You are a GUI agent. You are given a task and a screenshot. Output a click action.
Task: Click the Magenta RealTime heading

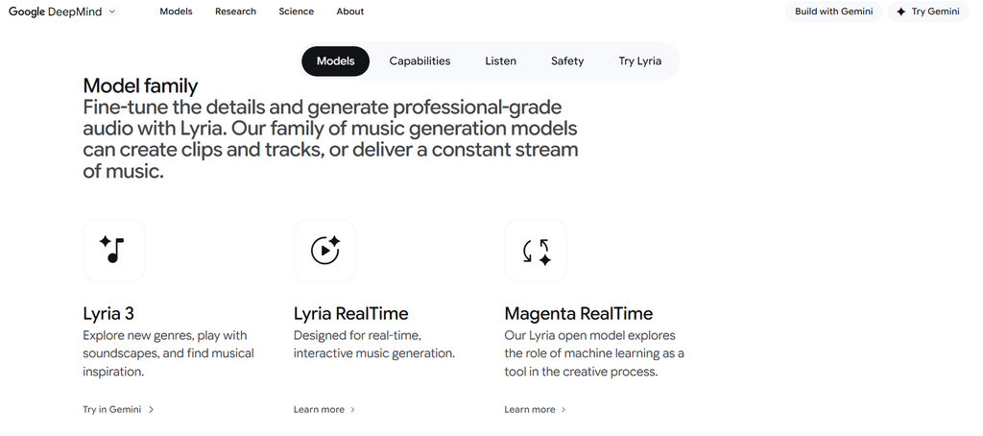click(x=579, y=313)
